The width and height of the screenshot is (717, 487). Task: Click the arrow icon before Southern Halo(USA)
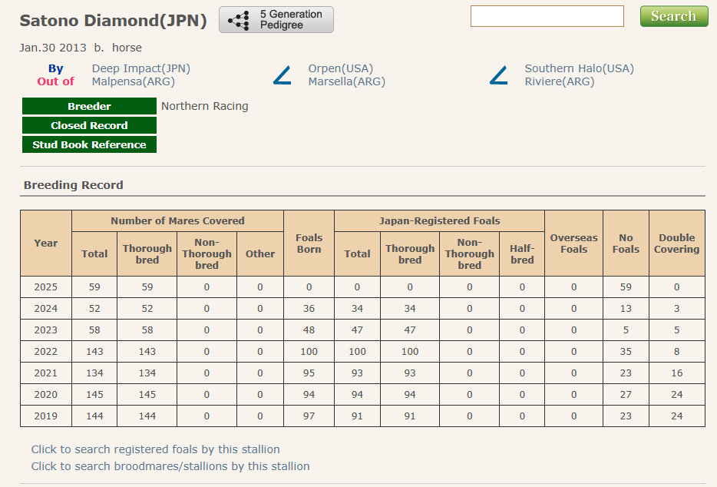(498, 75)
